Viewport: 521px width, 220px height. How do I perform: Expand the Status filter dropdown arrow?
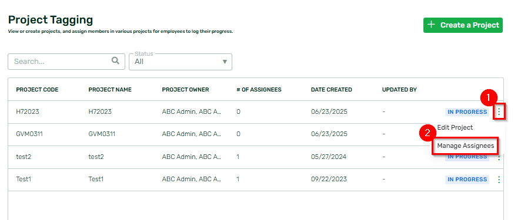tap(225, 62)
